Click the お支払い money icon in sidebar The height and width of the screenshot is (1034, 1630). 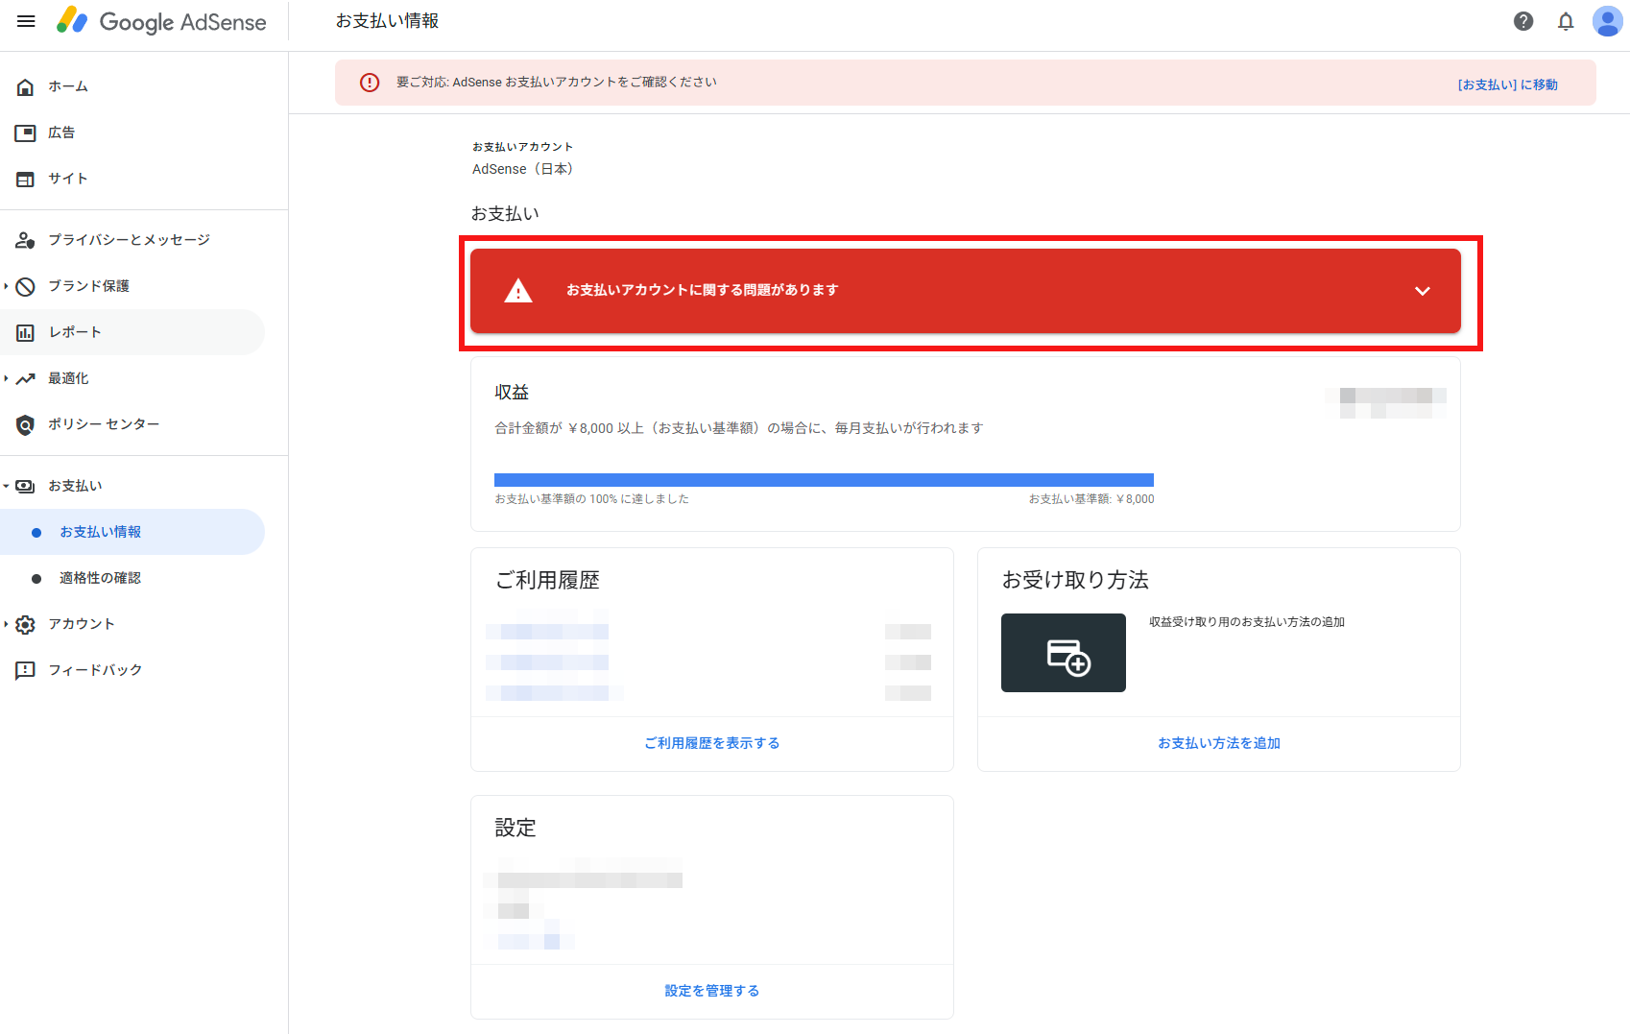(x=26, y=487)
